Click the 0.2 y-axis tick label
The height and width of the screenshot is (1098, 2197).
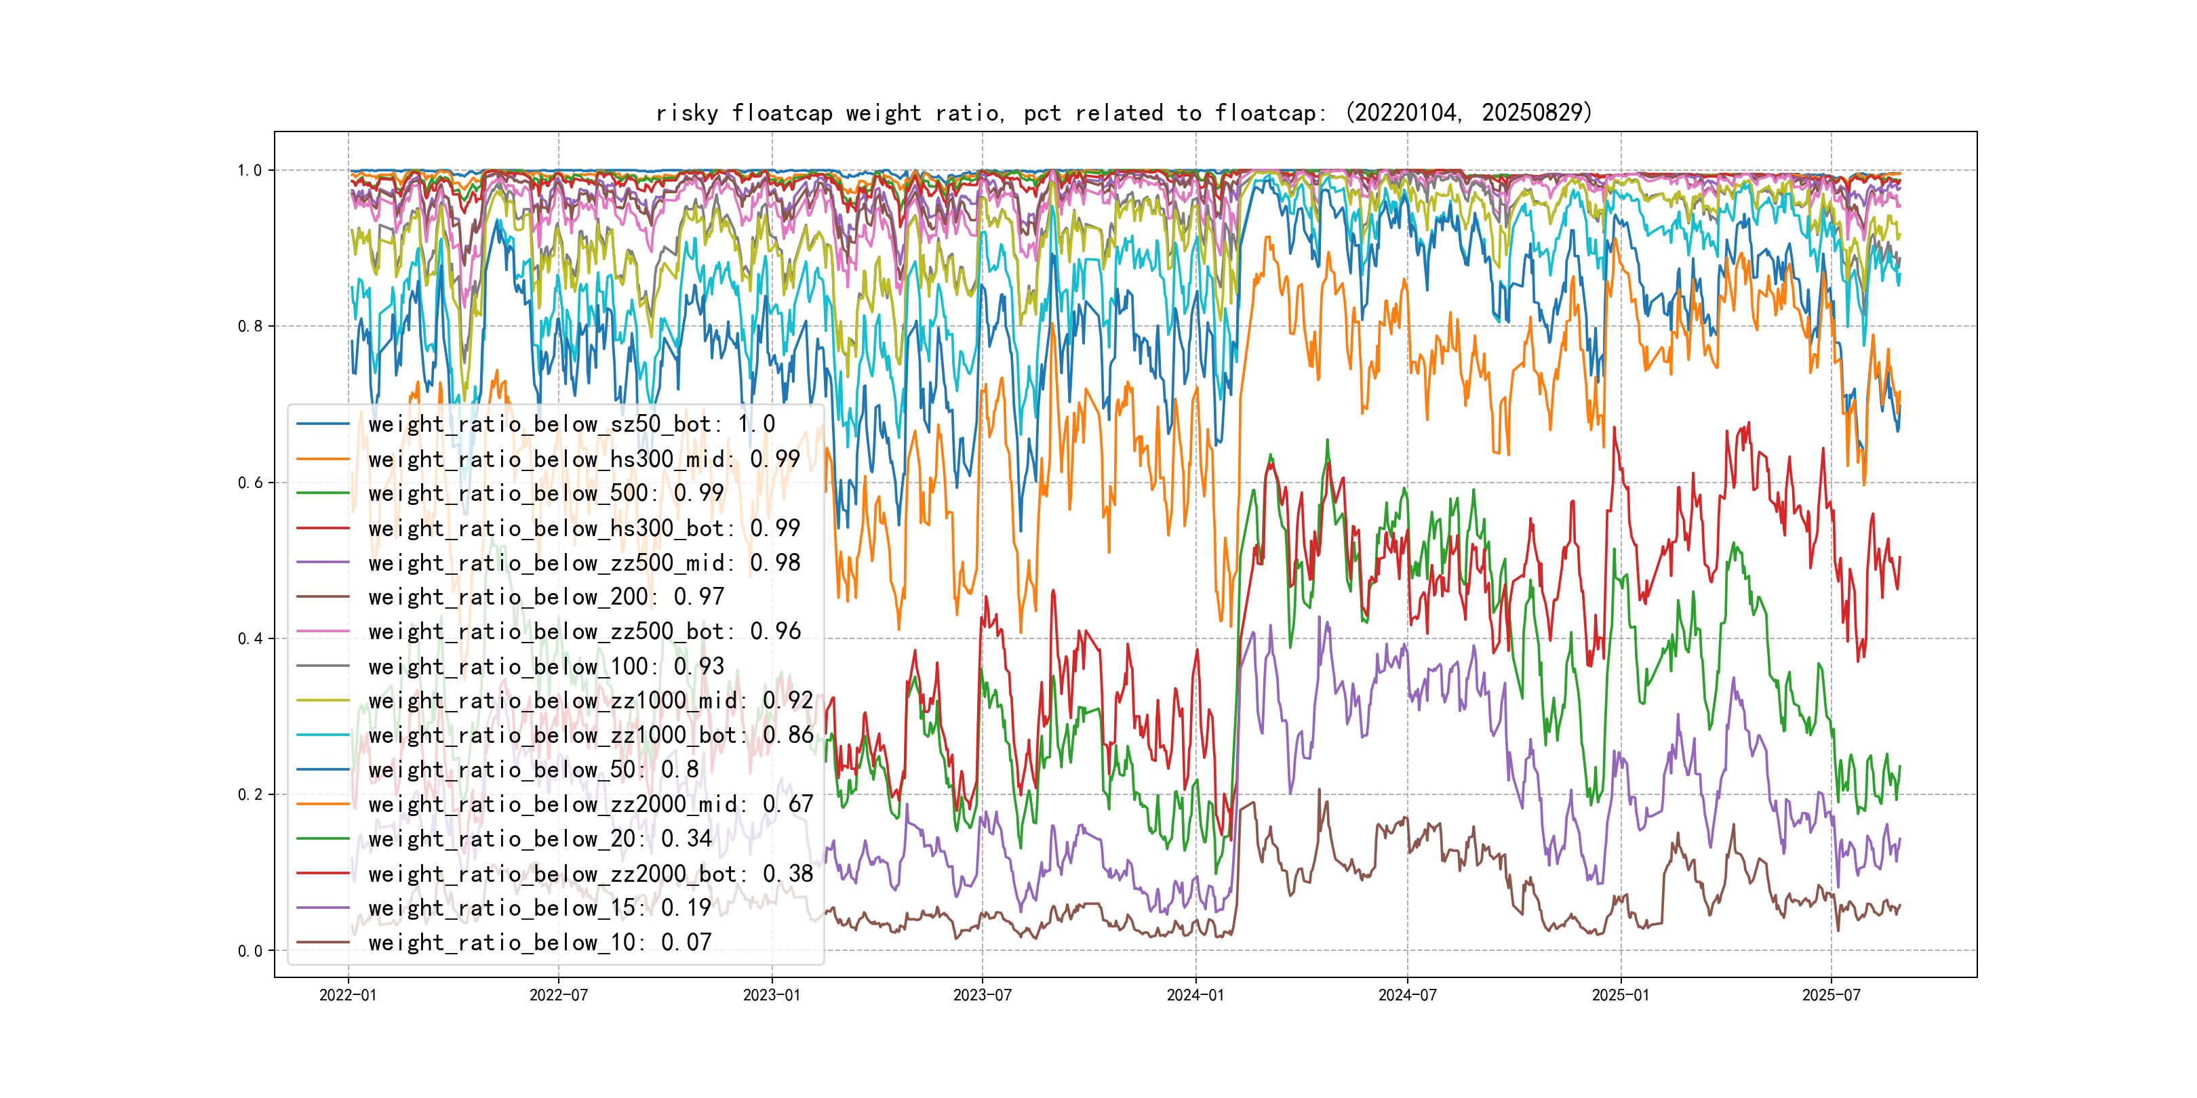pos(250,794)
